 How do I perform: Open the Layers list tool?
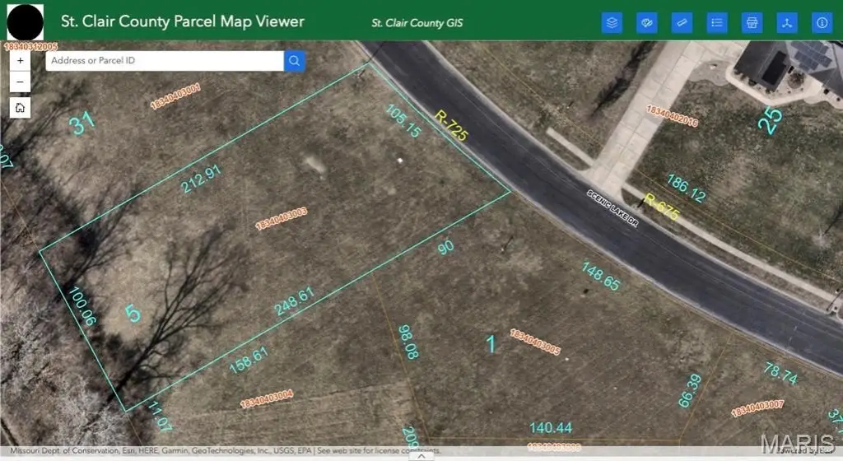click(x=612, y=22)
